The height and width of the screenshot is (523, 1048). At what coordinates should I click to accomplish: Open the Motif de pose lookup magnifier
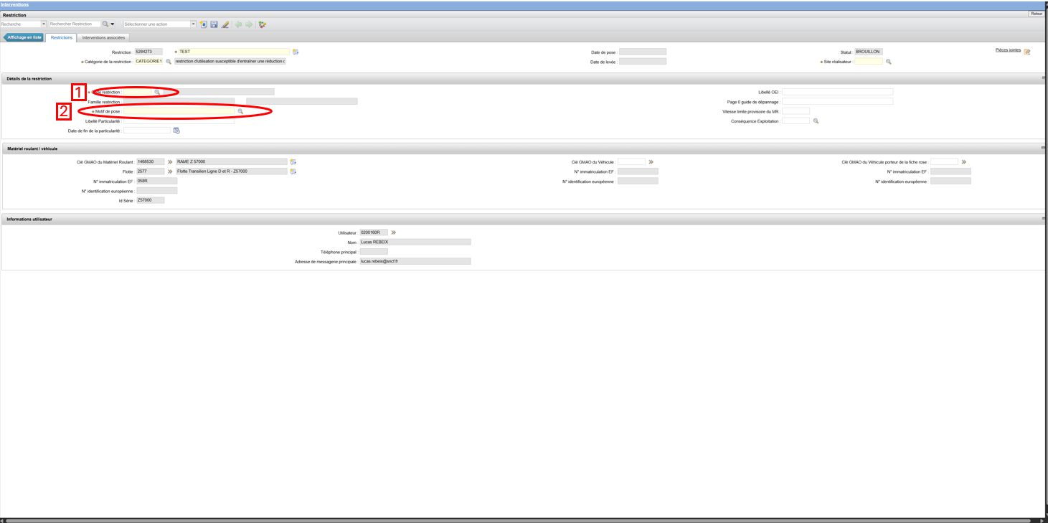point(241,111)
